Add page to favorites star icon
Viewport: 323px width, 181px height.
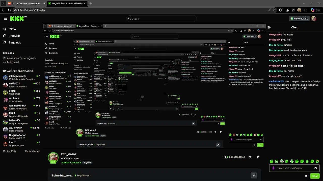point(274,10)
